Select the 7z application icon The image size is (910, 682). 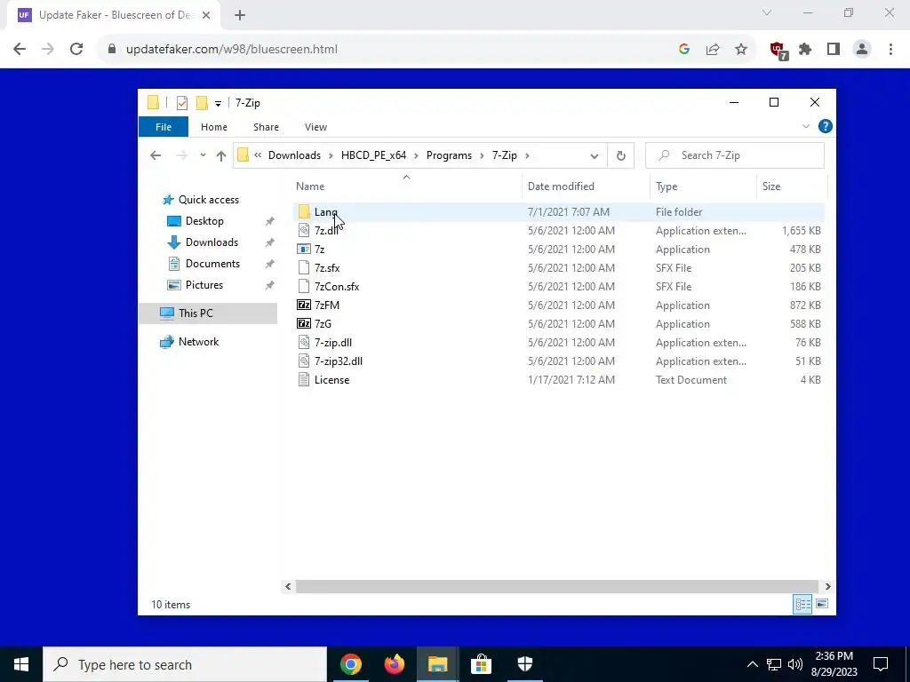point(304,249)
